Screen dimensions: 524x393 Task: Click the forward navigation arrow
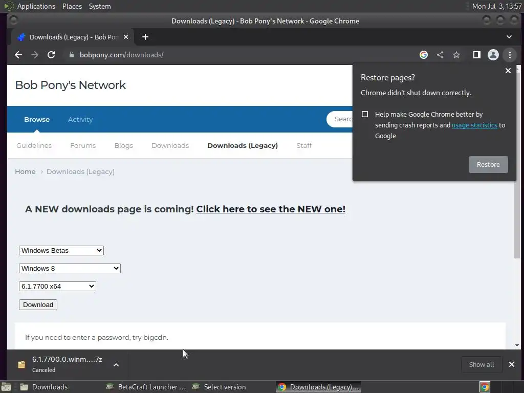[35, 55]
